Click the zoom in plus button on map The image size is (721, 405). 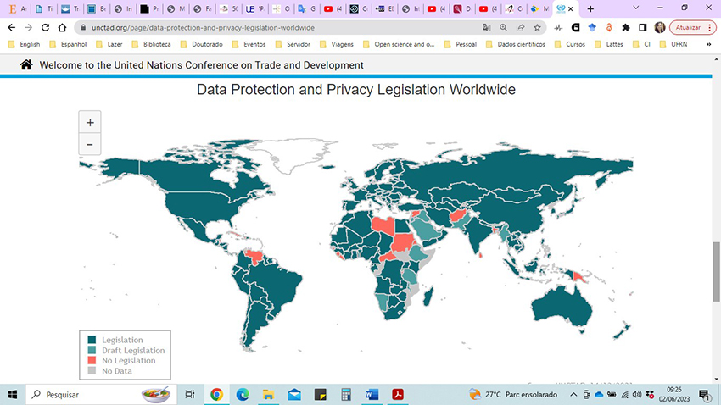90,122
